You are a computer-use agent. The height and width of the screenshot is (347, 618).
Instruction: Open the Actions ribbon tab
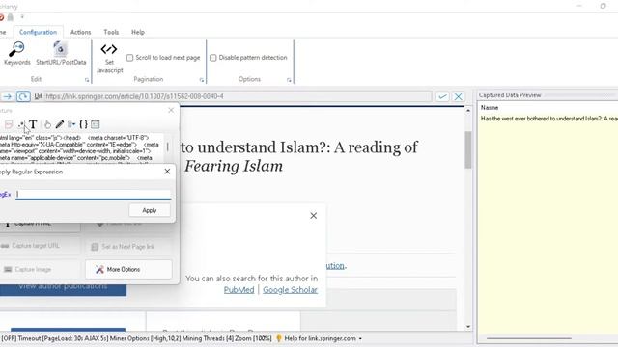coord(80,32)
